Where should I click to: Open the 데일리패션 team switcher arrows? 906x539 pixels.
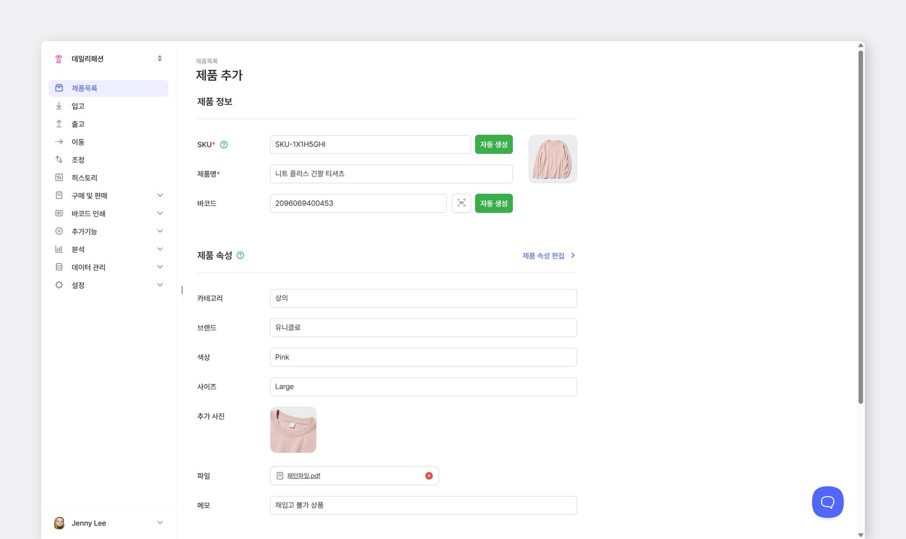click(160, 59)
